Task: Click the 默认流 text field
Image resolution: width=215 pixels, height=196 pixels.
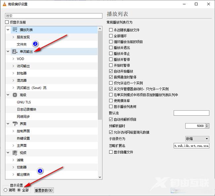Action: 192,113
